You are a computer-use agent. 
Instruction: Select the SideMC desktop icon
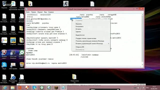[22, 65]
